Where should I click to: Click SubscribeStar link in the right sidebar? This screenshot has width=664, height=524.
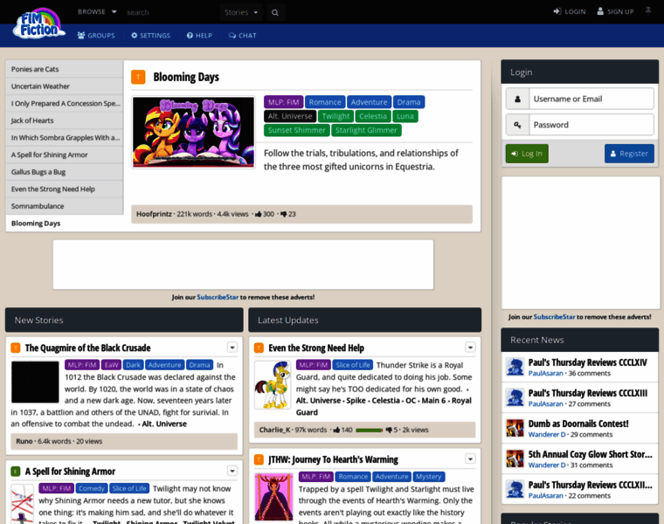554,317
